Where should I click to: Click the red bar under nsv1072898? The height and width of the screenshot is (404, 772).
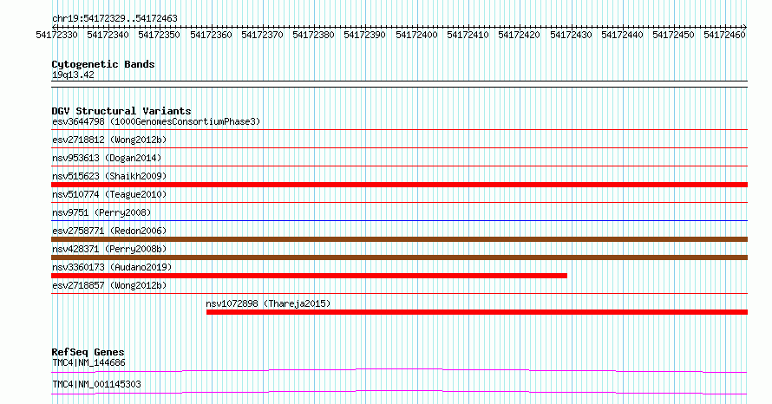pos(477,312)
